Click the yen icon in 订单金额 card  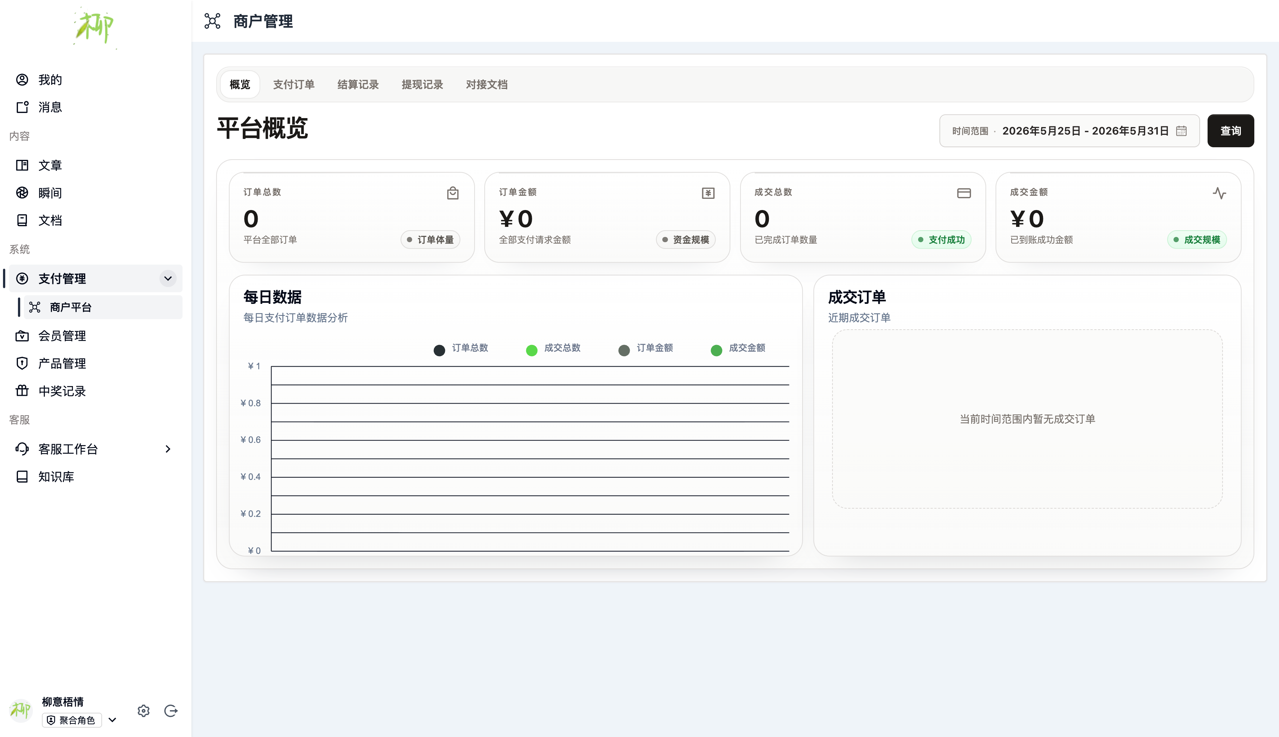[708, 193]
